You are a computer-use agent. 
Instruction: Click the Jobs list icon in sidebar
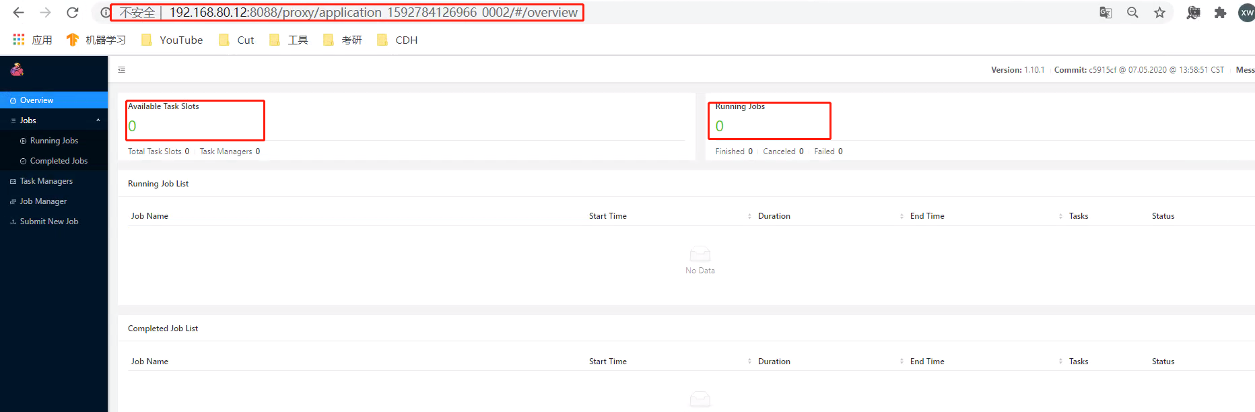(13, 121)
